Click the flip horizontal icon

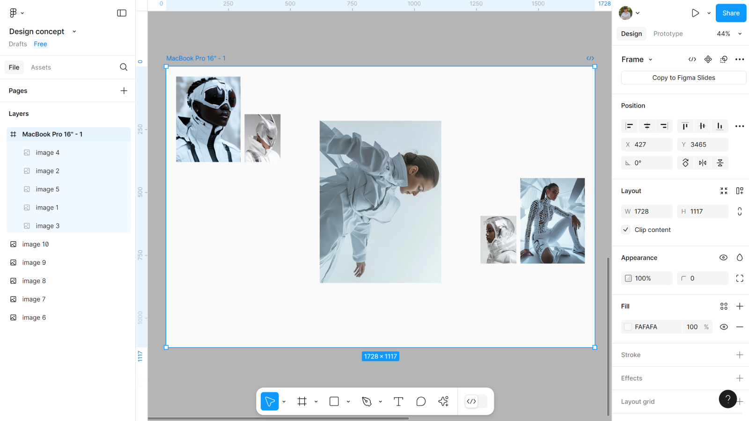pos(703,163)
